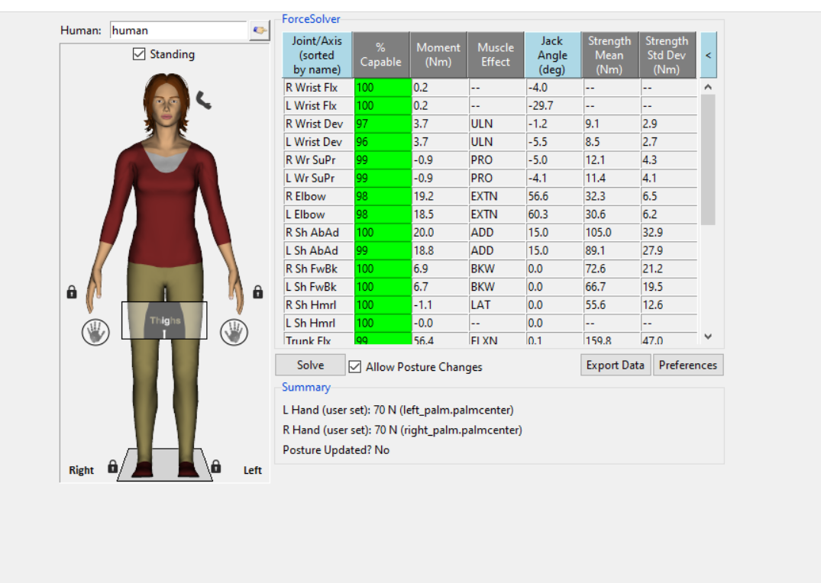Screen dimensions: 821x583
Task: Select the R Sh AbAd row name
Action: pyautogui.click(x=318, y=233)
